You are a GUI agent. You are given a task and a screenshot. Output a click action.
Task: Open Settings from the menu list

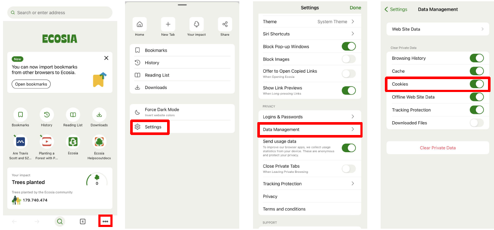click(x=182, y=127)
